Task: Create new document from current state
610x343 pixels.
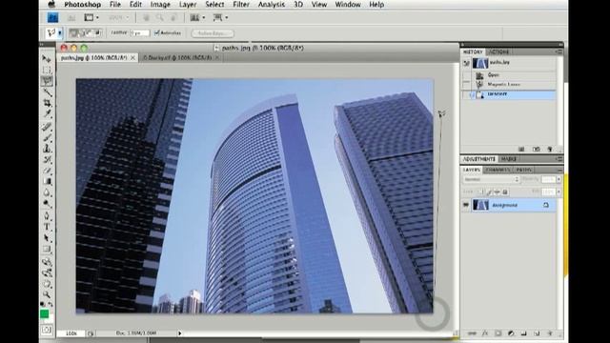Action: coord(521,149)
